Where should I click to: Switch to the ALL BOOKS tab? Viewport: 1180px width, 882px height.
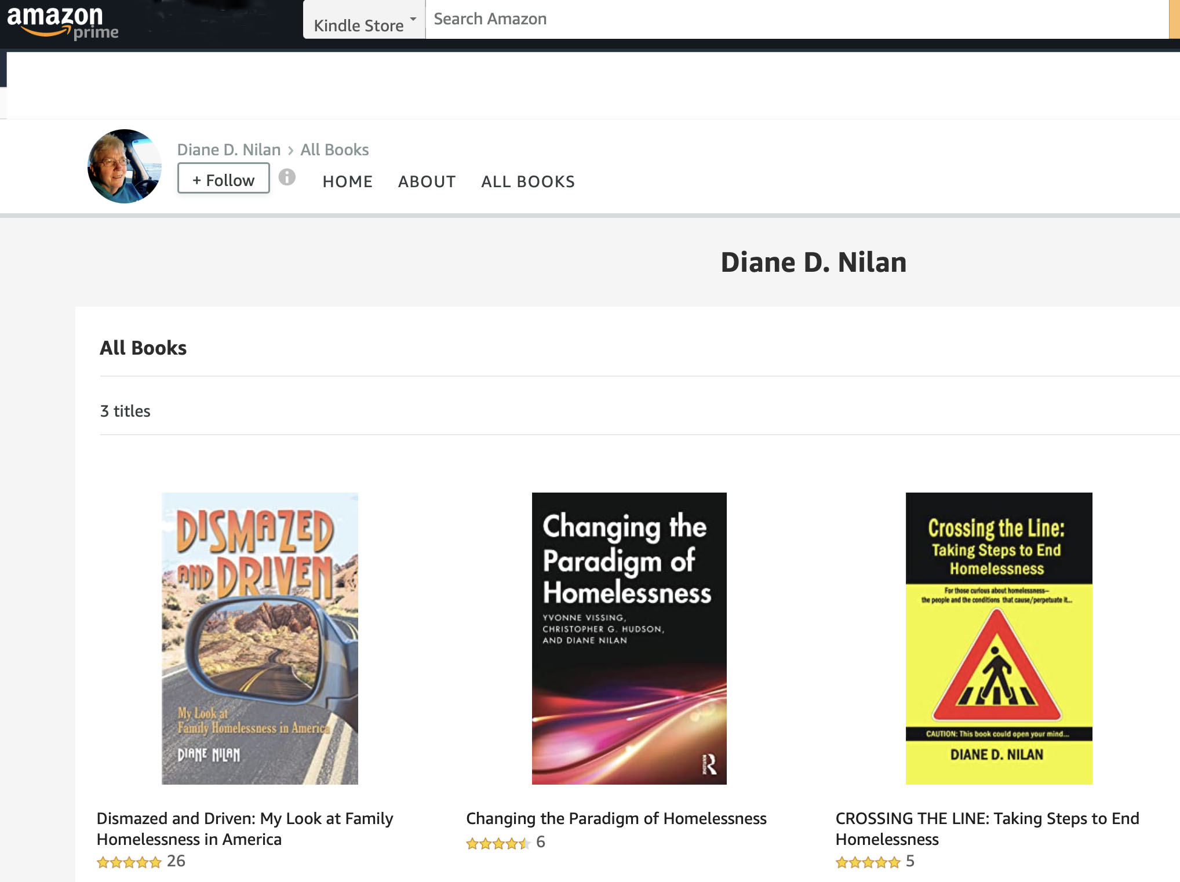coord(528,182)
